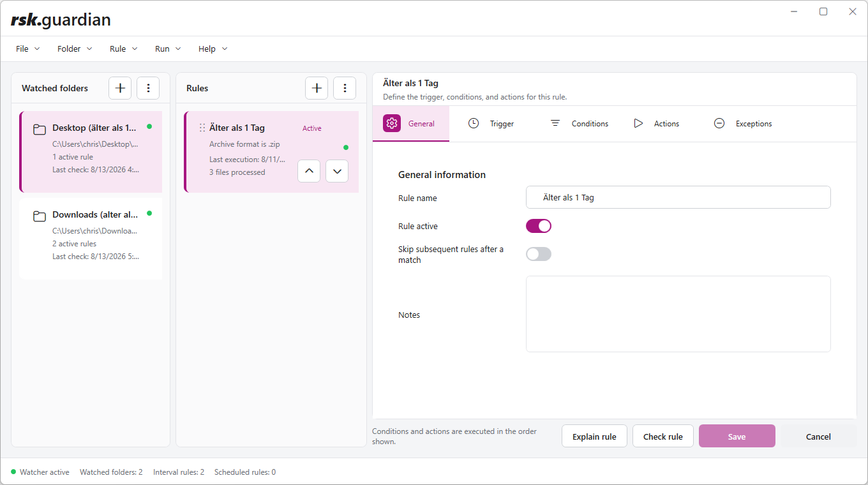The height and width of the screenshot is (485, 868).
Task: Click the Downloads folder path text
Action: coord(95,231)
